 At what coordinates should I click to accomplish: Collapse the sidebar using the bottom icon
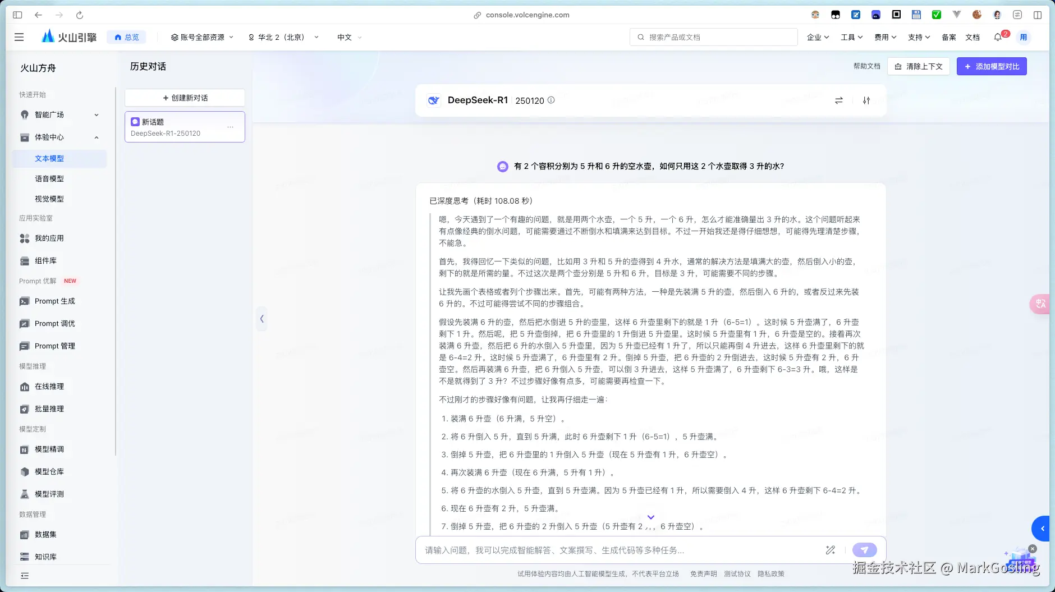click(25, 576)
